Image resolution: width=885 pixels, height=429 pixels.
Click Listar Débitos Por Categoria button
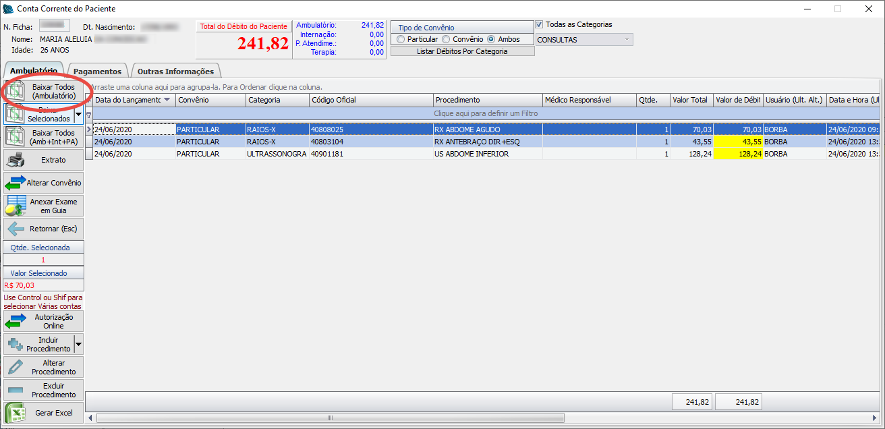tap(462, 51)
